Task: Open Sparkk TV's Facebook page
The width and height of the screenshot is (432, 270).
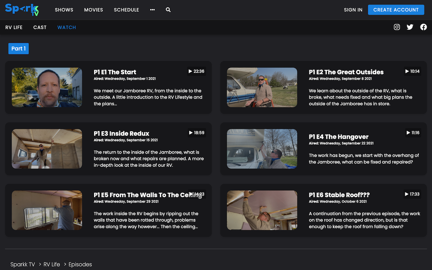Action: tap(423, 27)
